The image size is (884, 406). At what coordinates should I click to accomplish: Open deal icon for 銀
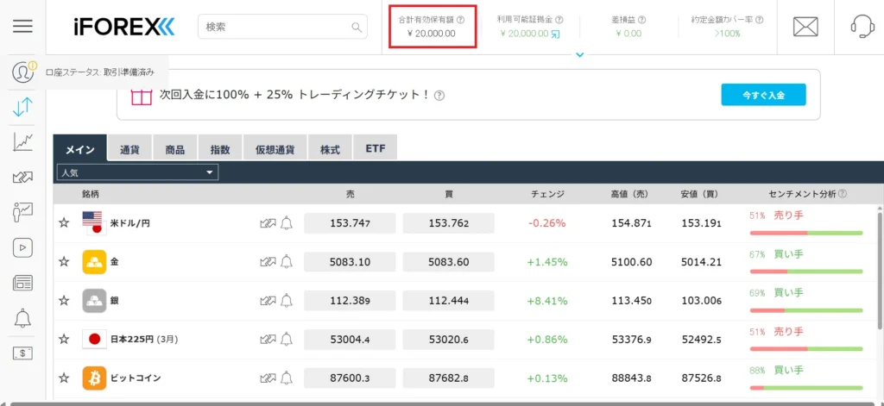(268, 301)
